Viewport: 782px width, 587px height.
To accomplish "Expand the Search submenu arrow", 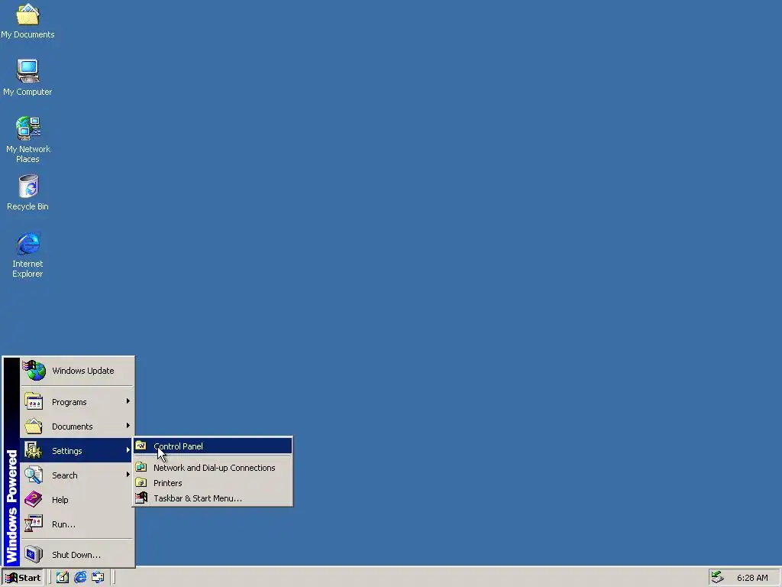I will (x=128, y=475).
